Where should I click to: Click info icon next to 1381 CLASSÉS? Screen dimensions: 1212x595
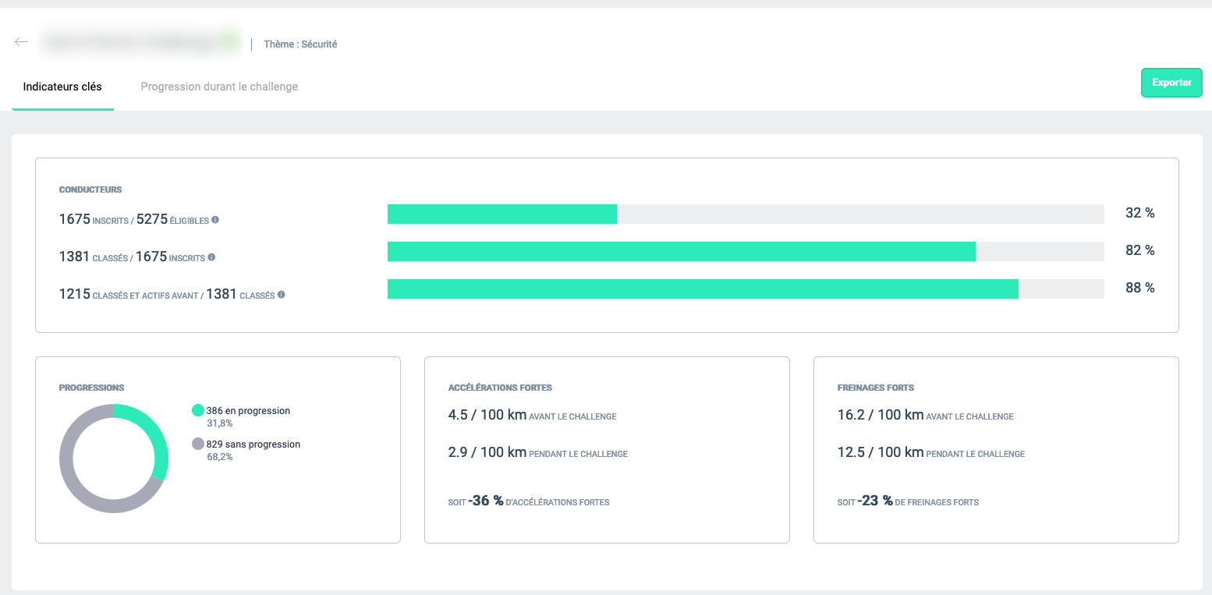[x=282, y=295]
